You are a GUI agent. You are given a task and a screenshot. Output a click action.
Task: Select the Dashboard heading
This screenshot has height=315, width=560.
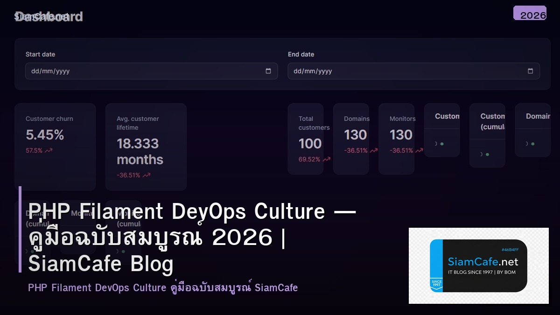(x=49, y=16)
